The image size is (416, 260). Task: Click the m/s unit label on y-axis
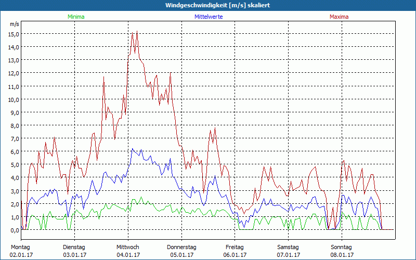click(14, 24)
